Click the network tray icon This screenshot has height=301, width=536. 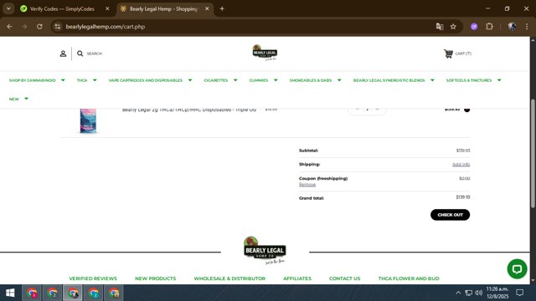click(469, 293)
